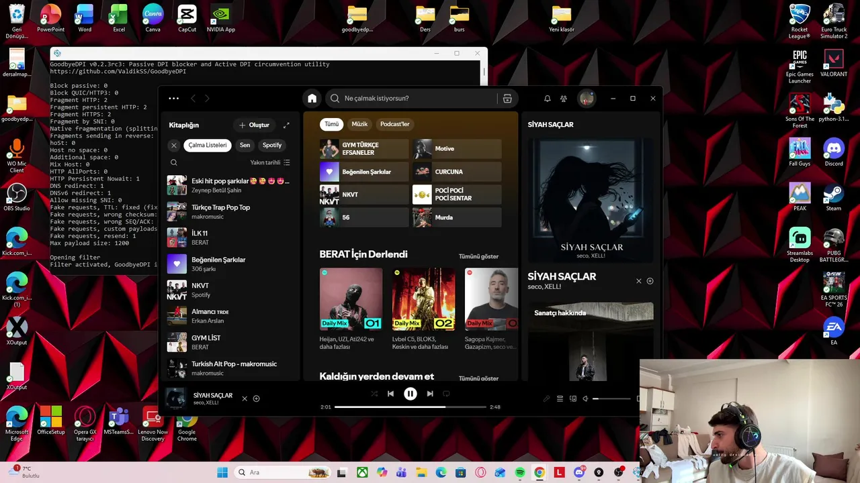Skip to next track
This screenshot has width=860, height=483.
point(430,394)
